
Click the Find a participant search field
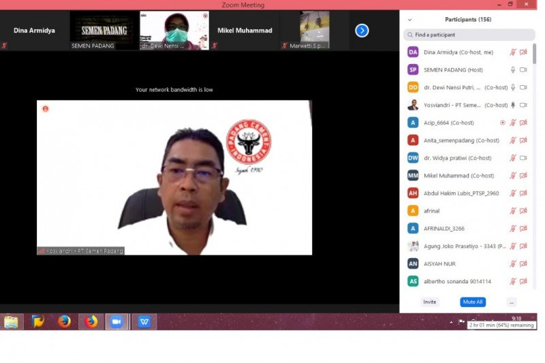(x=469, y=34)
